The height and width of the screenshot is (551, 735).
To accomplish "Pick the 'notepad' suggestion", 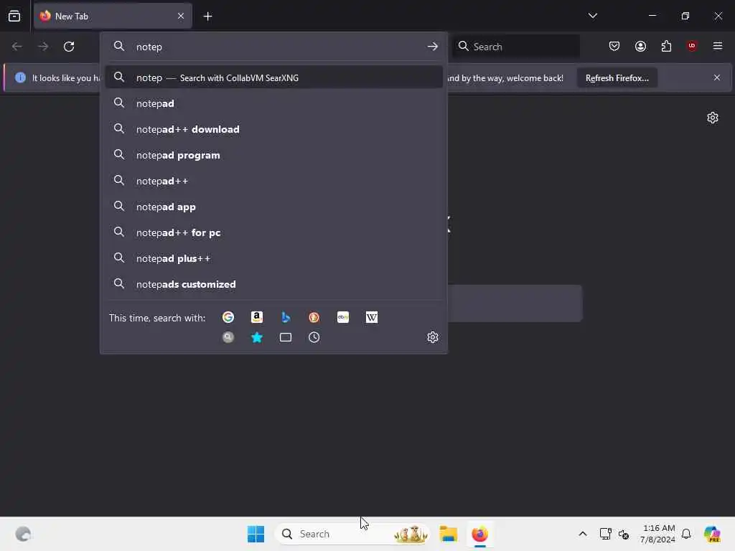I will point(273,103).
